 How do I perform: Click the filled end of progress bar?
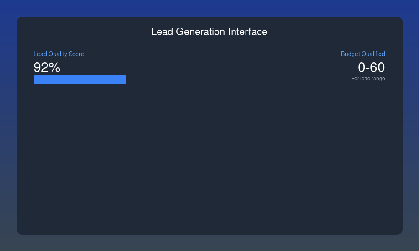tap(124, 79)
